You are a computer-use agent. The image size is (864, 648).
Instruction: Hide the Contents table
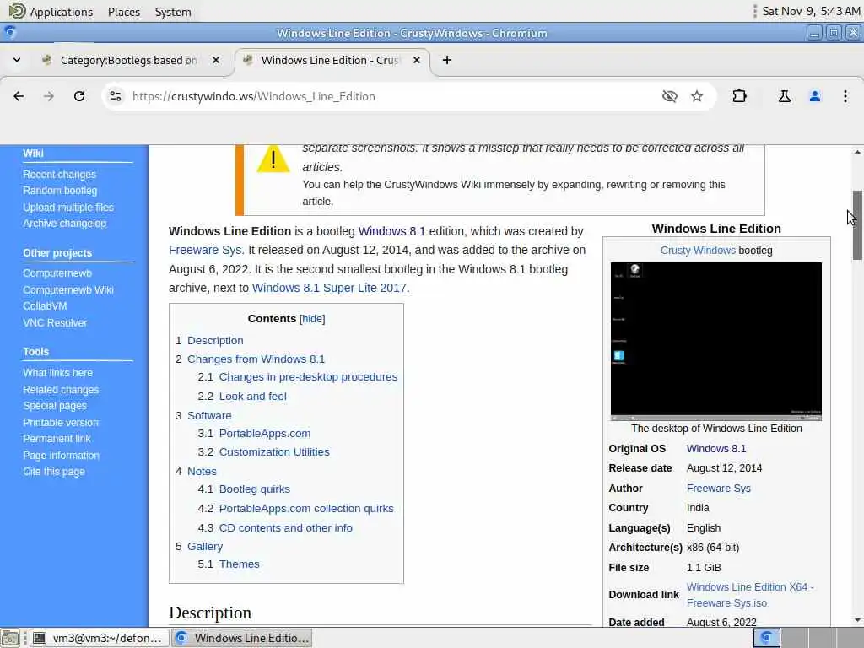pos(312,319)
